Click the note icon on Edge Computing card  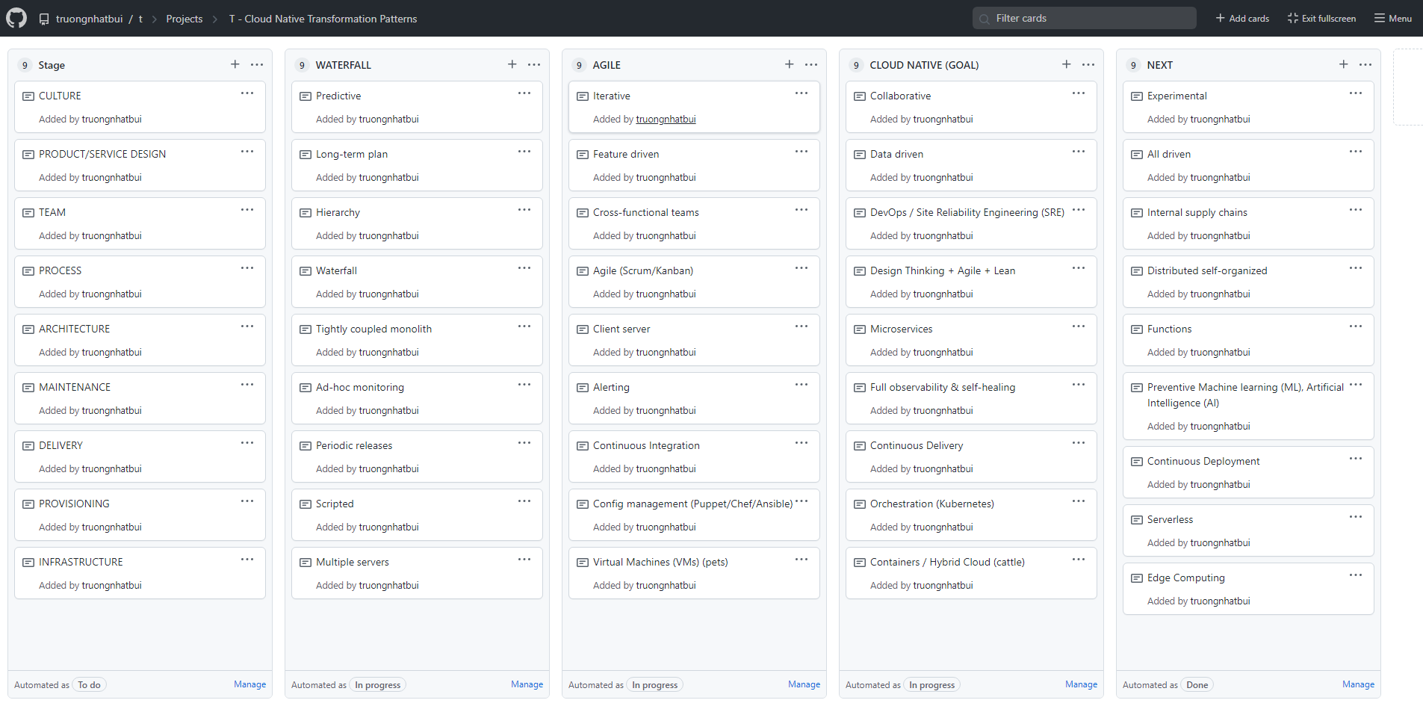tap(1137, 578)
